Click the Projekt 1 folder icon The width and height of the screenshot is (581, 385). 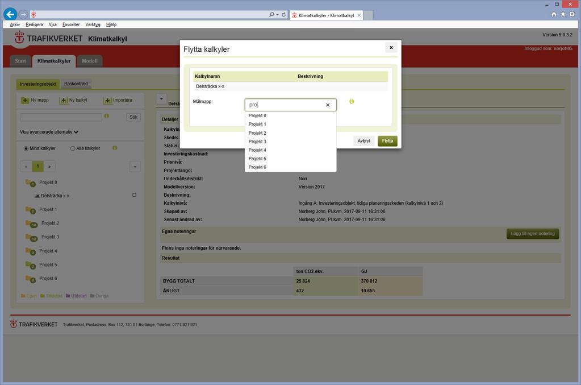(30, 210)
